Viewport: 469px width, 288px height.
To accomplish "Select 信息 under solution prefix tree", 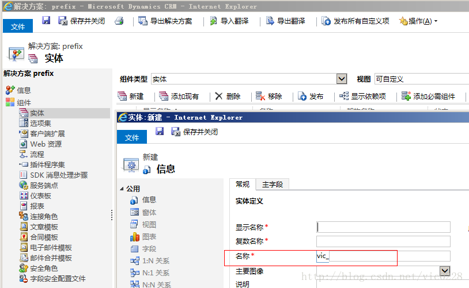I will (x=18, y=90).
